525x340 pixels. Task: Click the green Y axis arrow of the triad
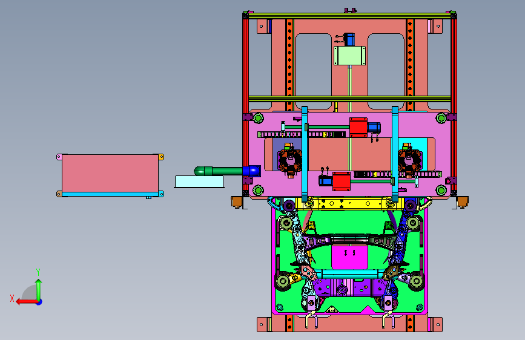[39, 289]
